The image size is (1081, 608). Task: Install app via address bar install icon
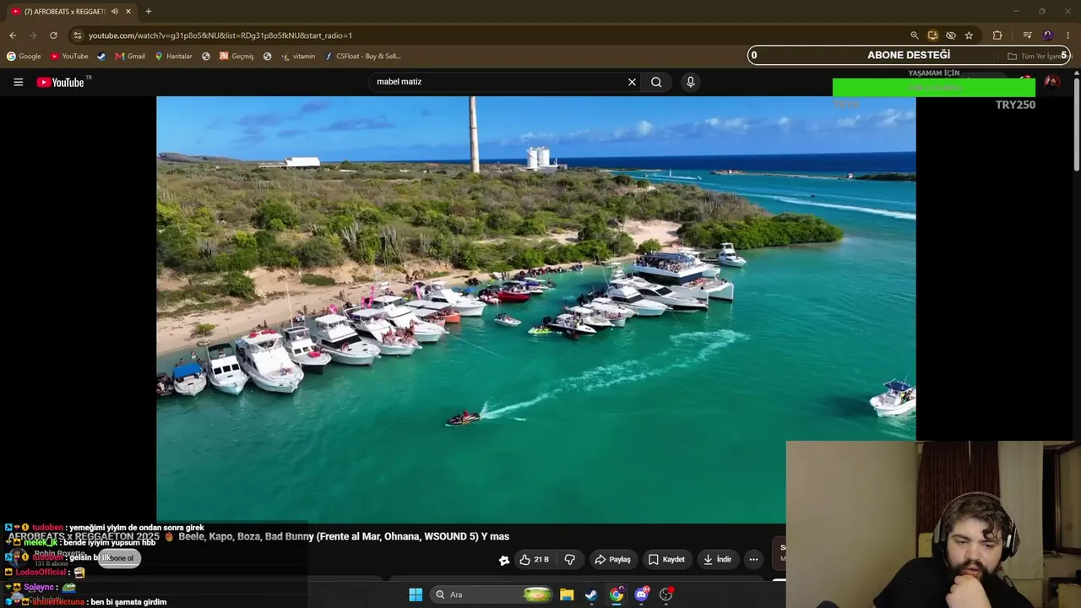click(932, 35)
